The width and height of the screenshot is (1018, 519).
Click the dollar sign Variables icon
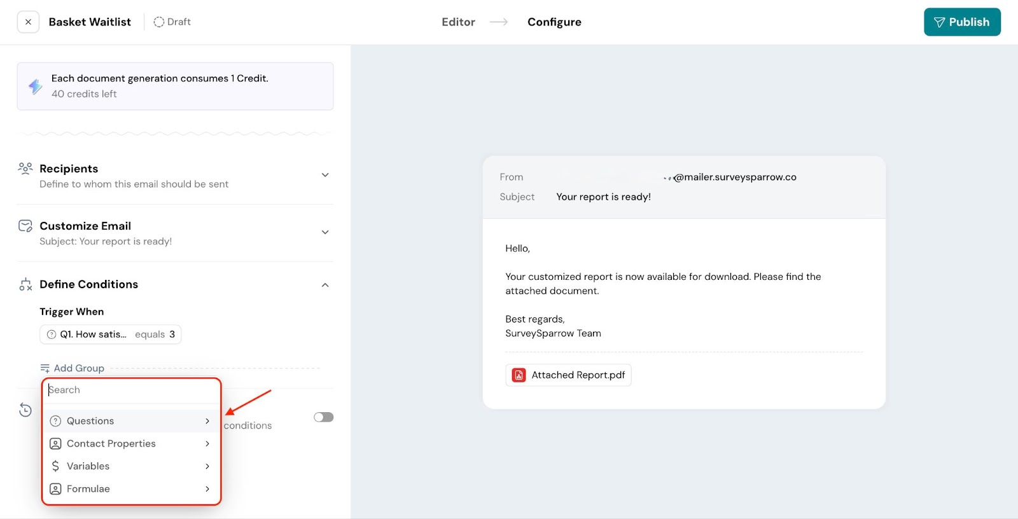[x=55, y=466]
